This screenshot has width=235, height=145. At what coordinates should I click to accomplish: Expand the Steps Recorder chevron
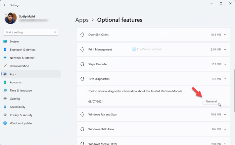pyautogui.click(x=225, y=64)
